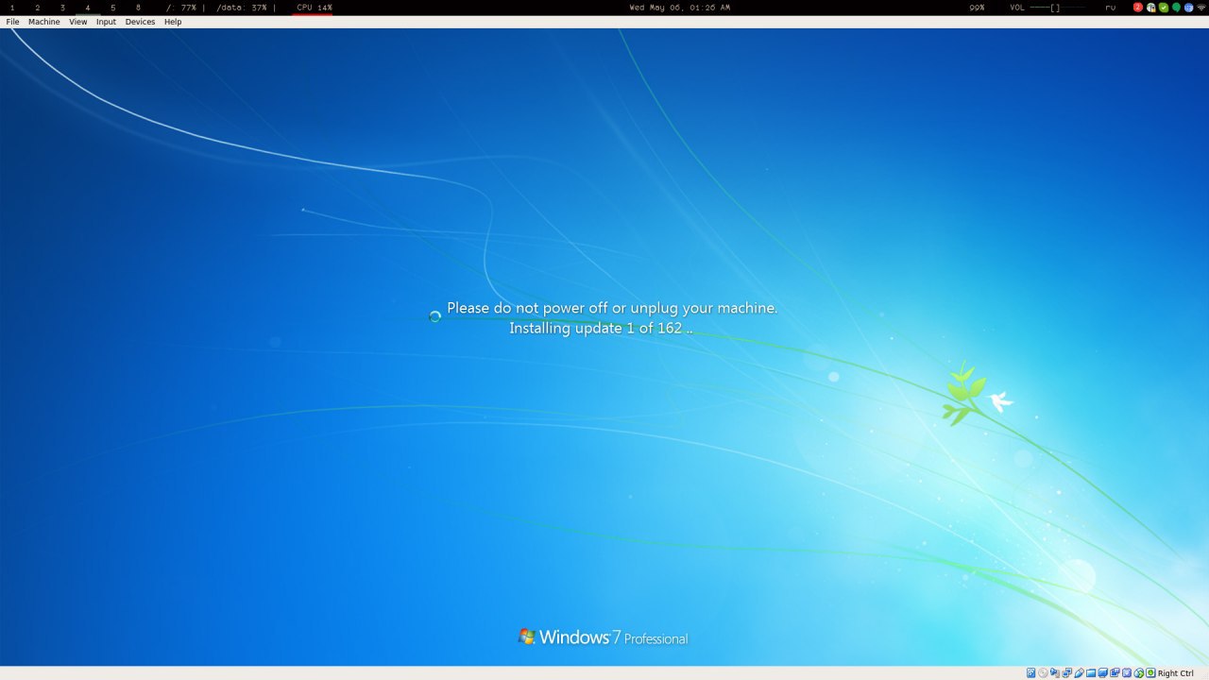Screen dimensions: 1209x680
Task: Switch to workspace 8
Action: [138, 8]
